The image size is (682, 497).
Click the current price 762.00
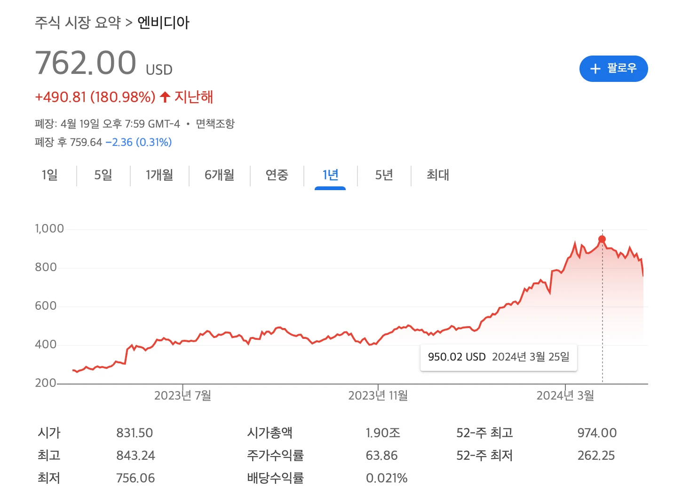pyautogui.click(x=86, y=63)
